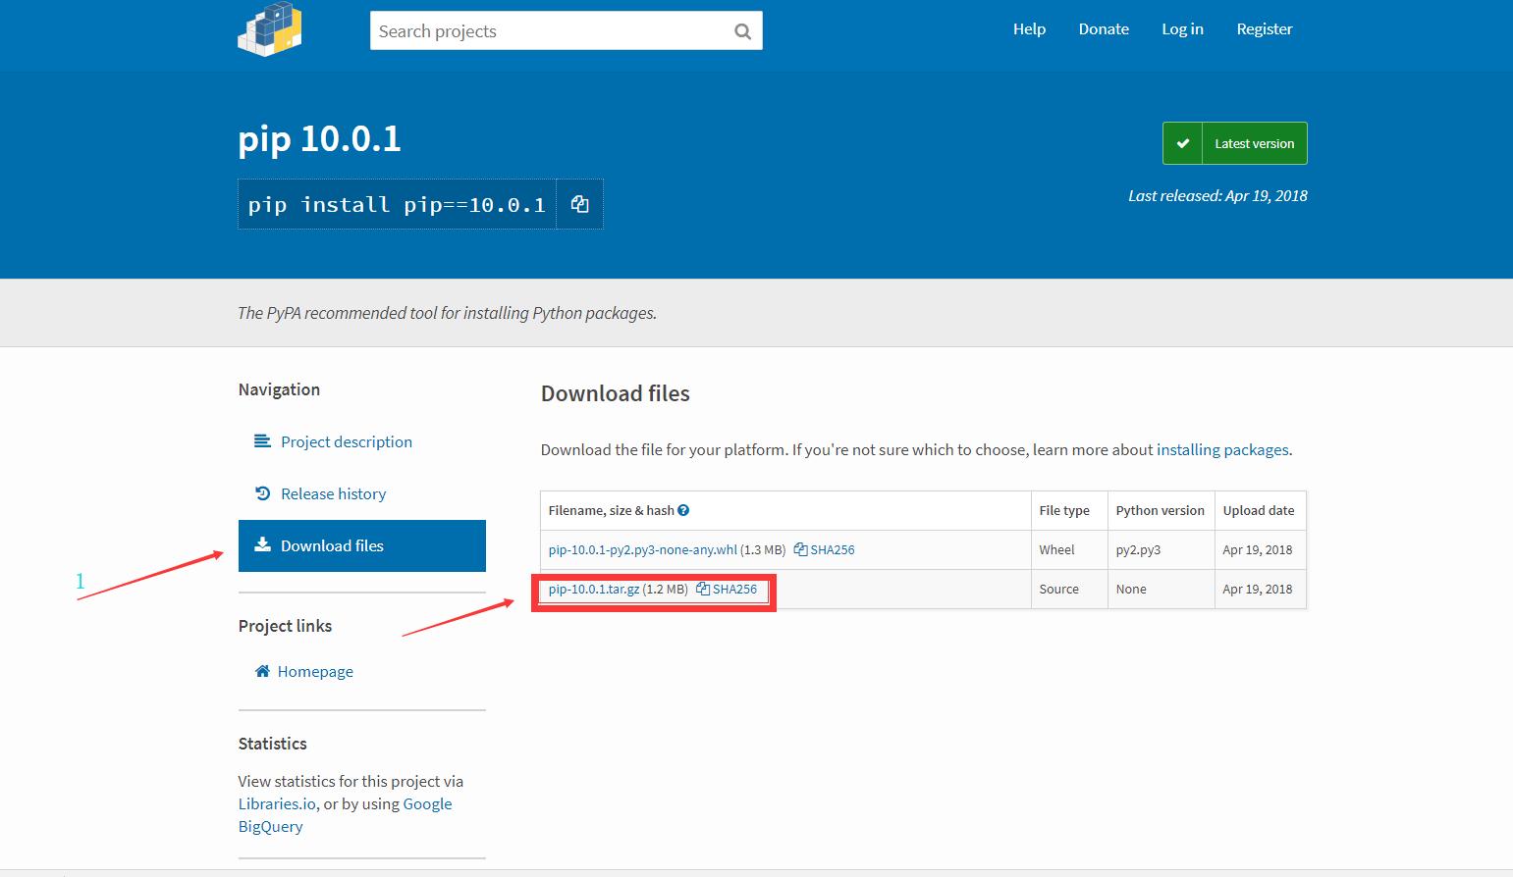The width and height of the screenshot is (1513, 877).
Task: Download pip-10.0.1.tar.gz
Action: pyautogui.click(x=594, y=589)
